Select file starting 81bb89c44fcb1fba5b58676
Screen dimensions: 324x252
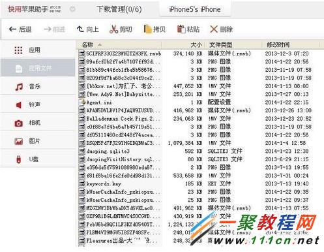point(123,70)
